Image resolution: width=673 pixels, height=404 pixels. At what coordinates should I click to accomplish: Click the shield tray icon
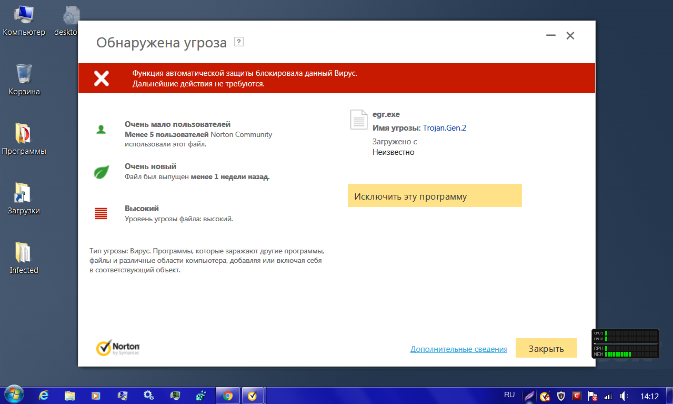tap(561, 396)
